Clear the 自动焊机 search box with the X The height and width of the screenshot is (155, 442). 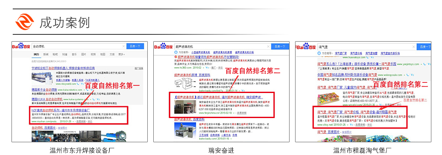[x=124, y=46]
